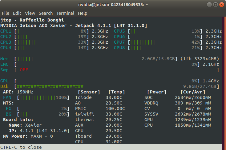Click the 'Name: Xavier' line
Image resolution: width=226 pixels, height=150 pixels.
point(25,125)
